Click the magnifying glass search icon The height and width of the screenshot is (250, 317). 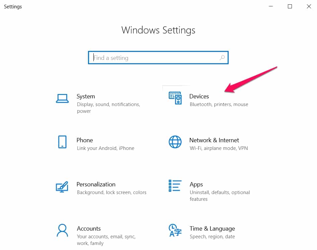coord(222,58)
